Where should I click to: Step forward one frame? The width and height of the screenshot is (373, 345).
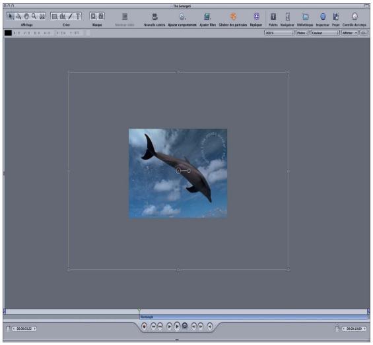[201, 327]
